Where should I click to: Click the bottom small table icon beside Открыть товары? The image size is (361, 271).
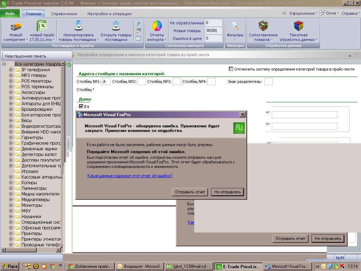coord(138,38)
